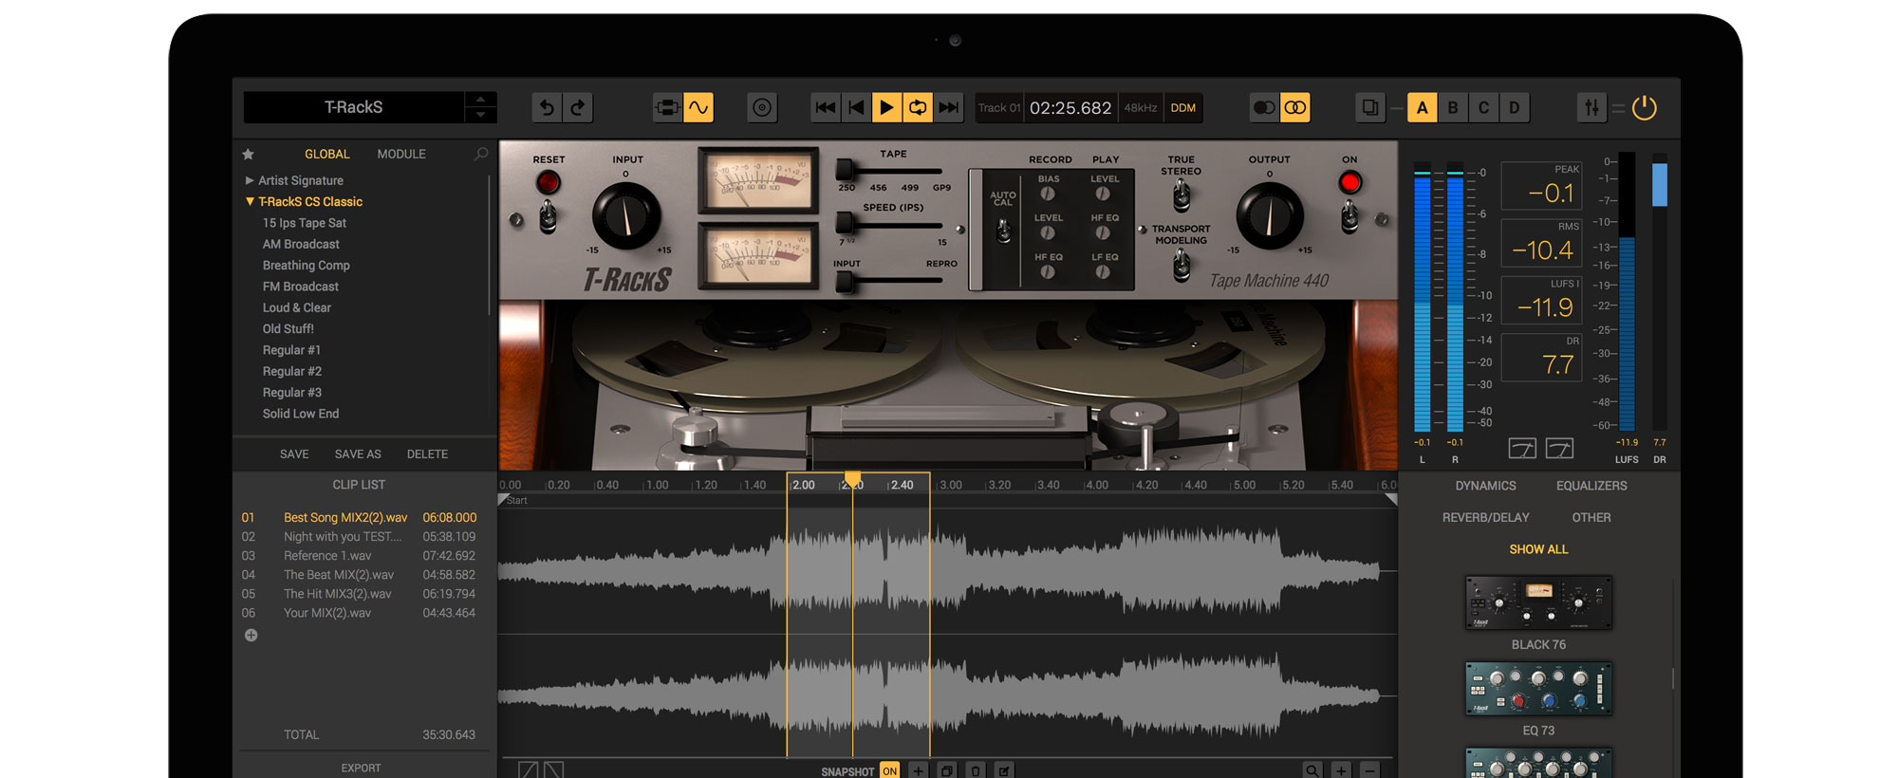Toggle loop playback
This screenshot has width=1898, height=778.
pyautogui.click(x=918, y=108)
